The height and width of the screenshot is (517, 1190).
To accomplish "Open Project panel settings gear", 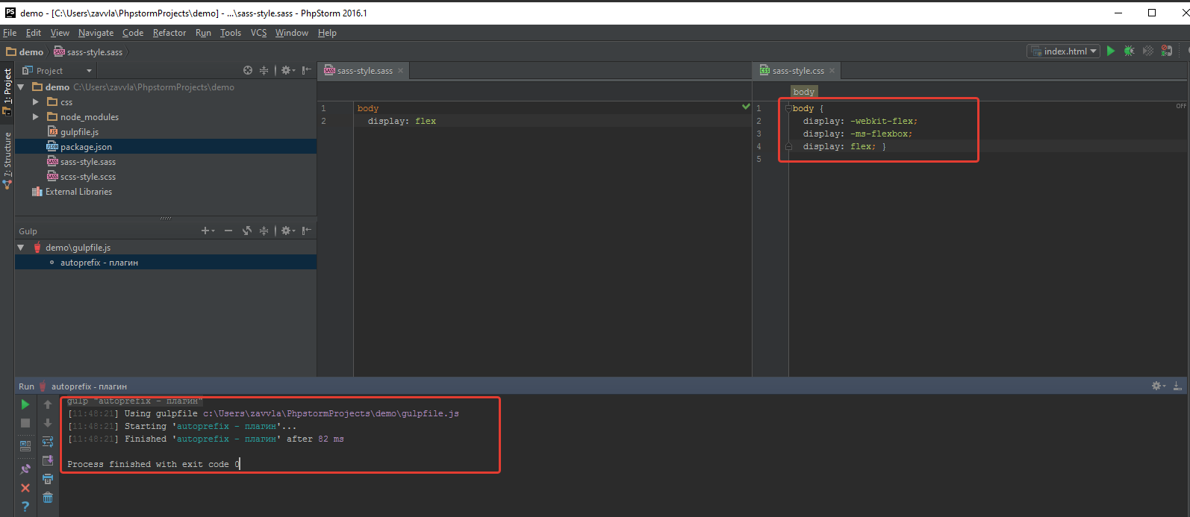I will pos(287,70).
